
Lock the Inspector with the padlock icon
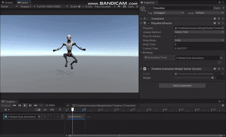[219, 2]
